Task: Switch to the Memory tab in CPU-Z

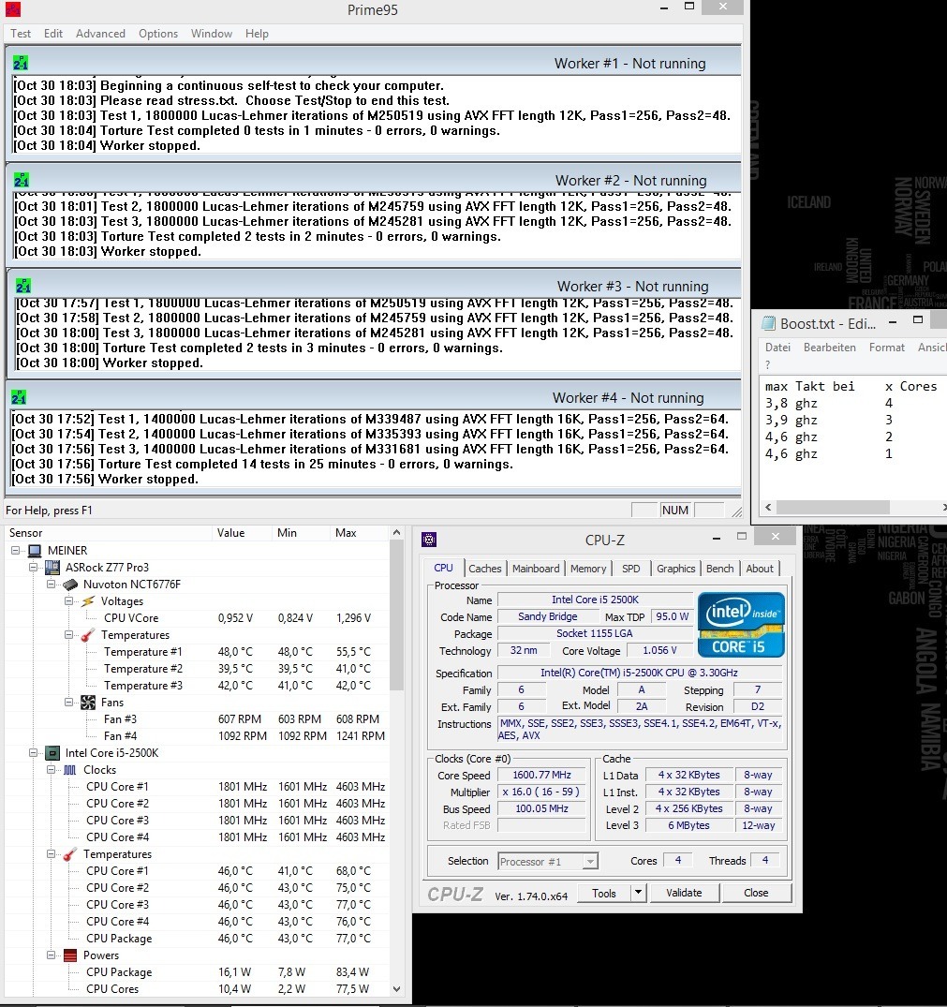Action: click(588, 569)
